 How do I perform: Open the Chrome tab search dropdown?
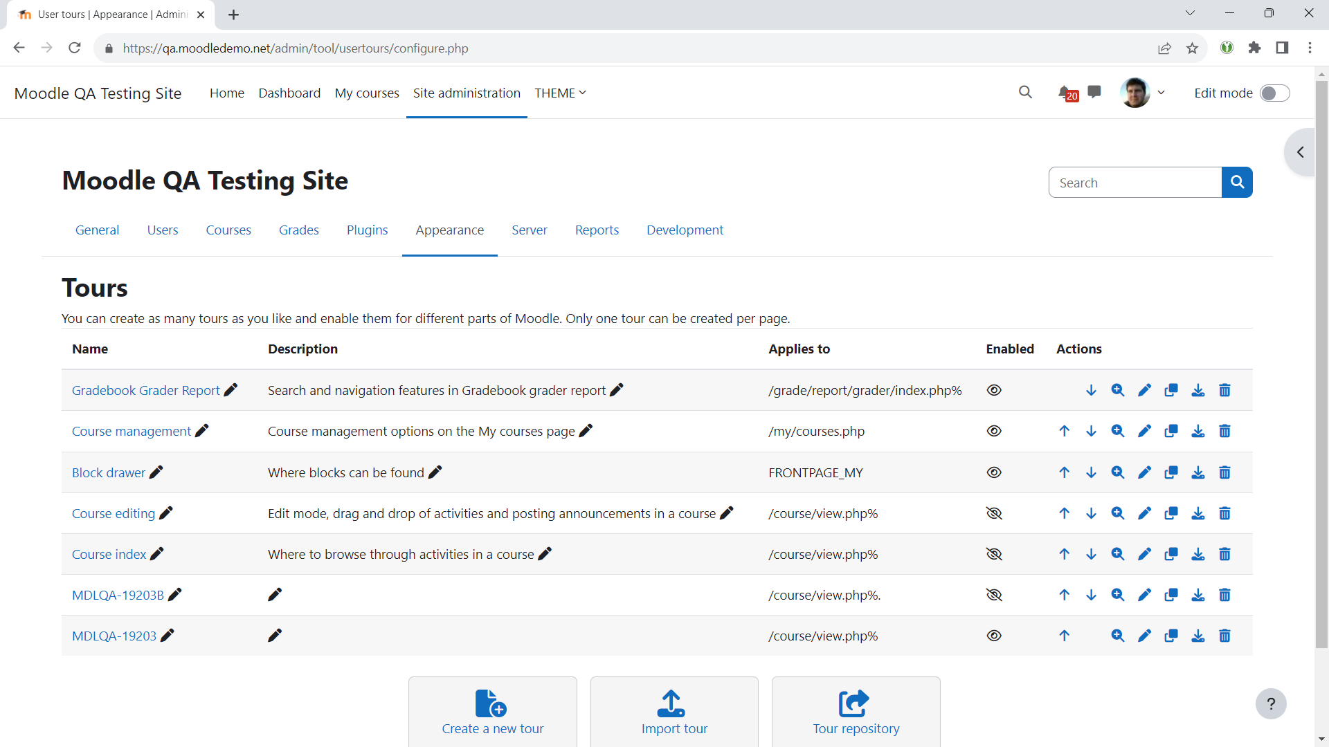(x=1190, y=13)
